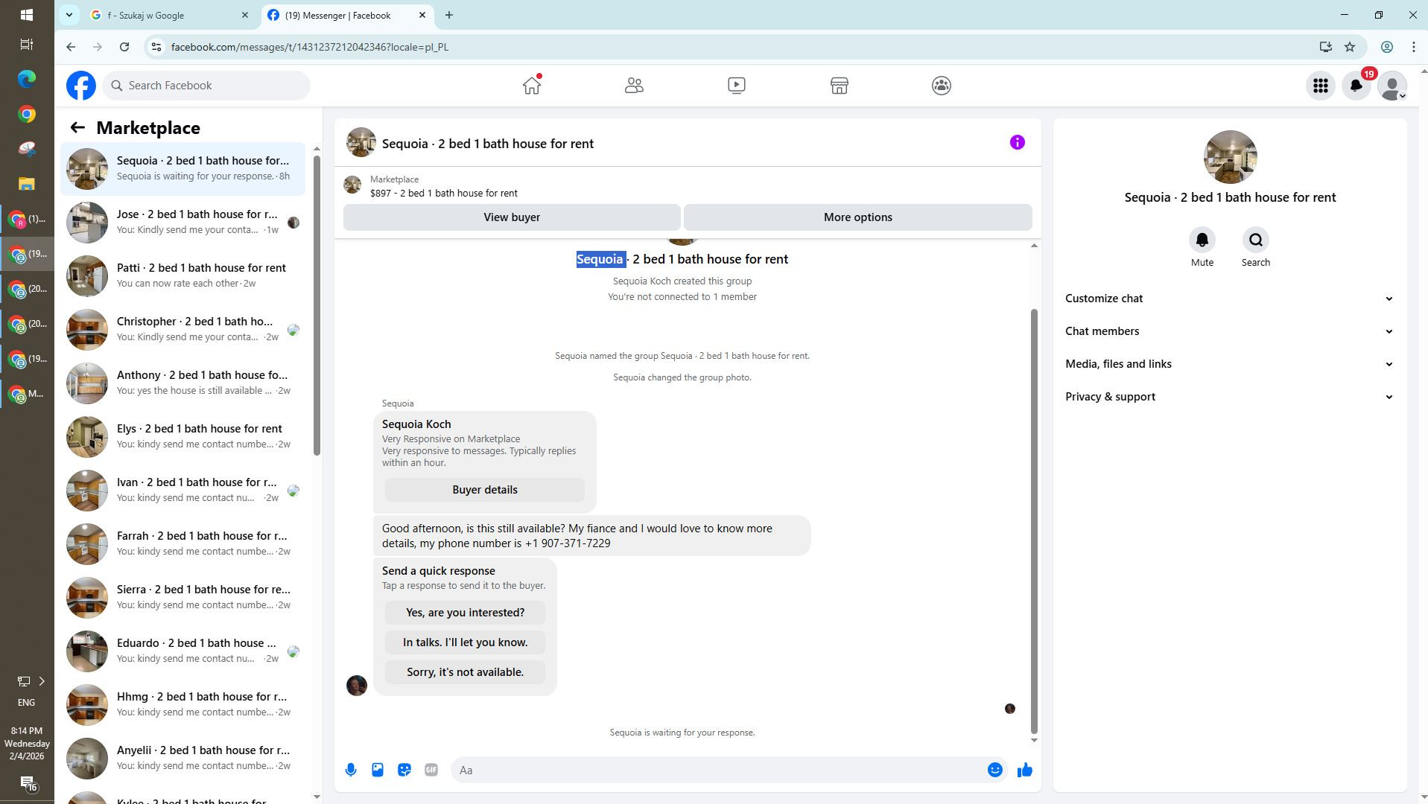This screenshot has height=804, width=1428.
Task: Open Anthony's conversation in list
Action: coord(183,383)
